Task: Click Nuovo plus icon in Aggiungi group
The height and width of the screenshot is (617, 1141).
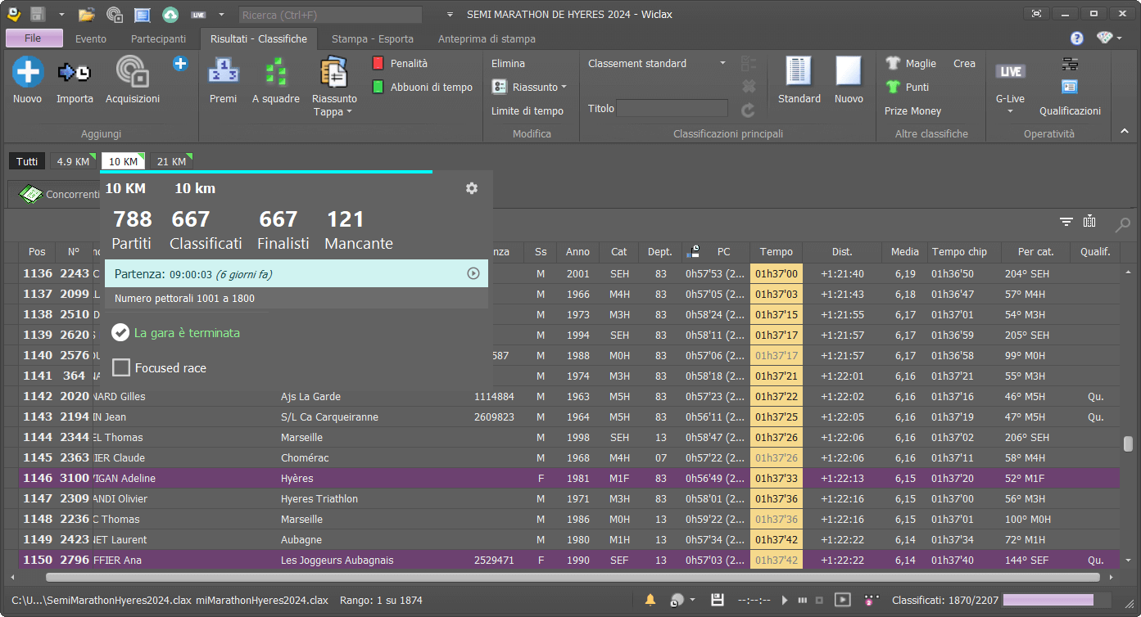Action: click(28, 72)
